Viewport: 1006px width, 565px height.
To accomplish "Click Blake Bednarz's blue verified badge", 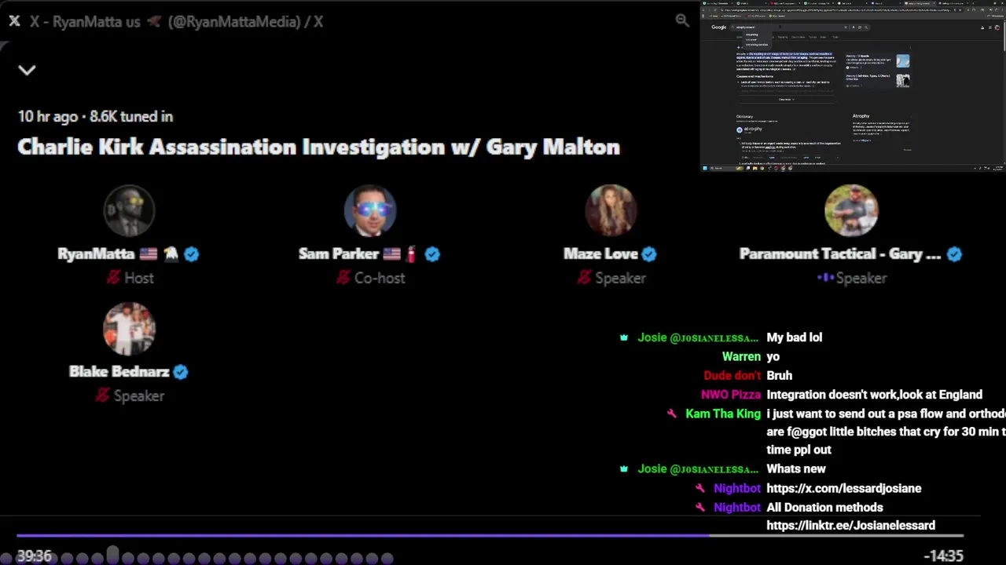I will (181, 372).
